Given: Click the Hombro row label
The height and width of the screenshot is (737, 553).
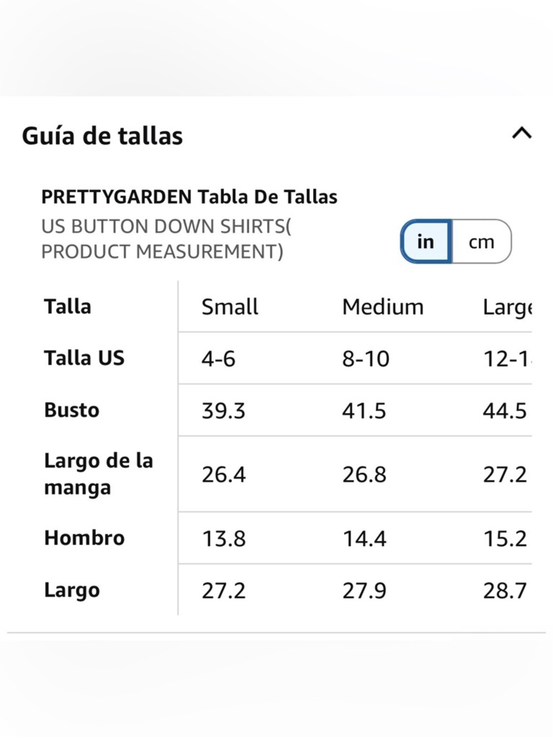Looking at the screenshot, I should (85, 538).
